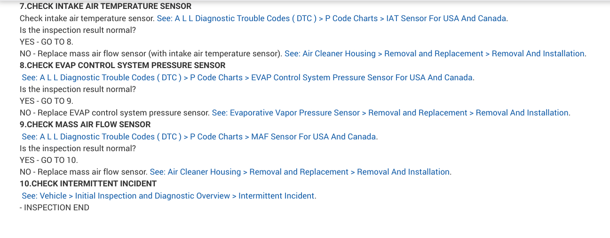This screenshot has height=238, width=610.
Task: Click the '7.CHECK INTAKE AIR TEMPERATURE SENSOR' heading
Action: (x=105, y=7)
